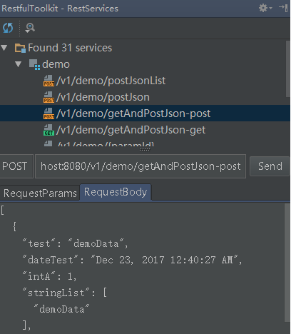Select the /v1/demo/getAndPostJson-post service
Screen dimensions: 296x334
click(145, 113)
